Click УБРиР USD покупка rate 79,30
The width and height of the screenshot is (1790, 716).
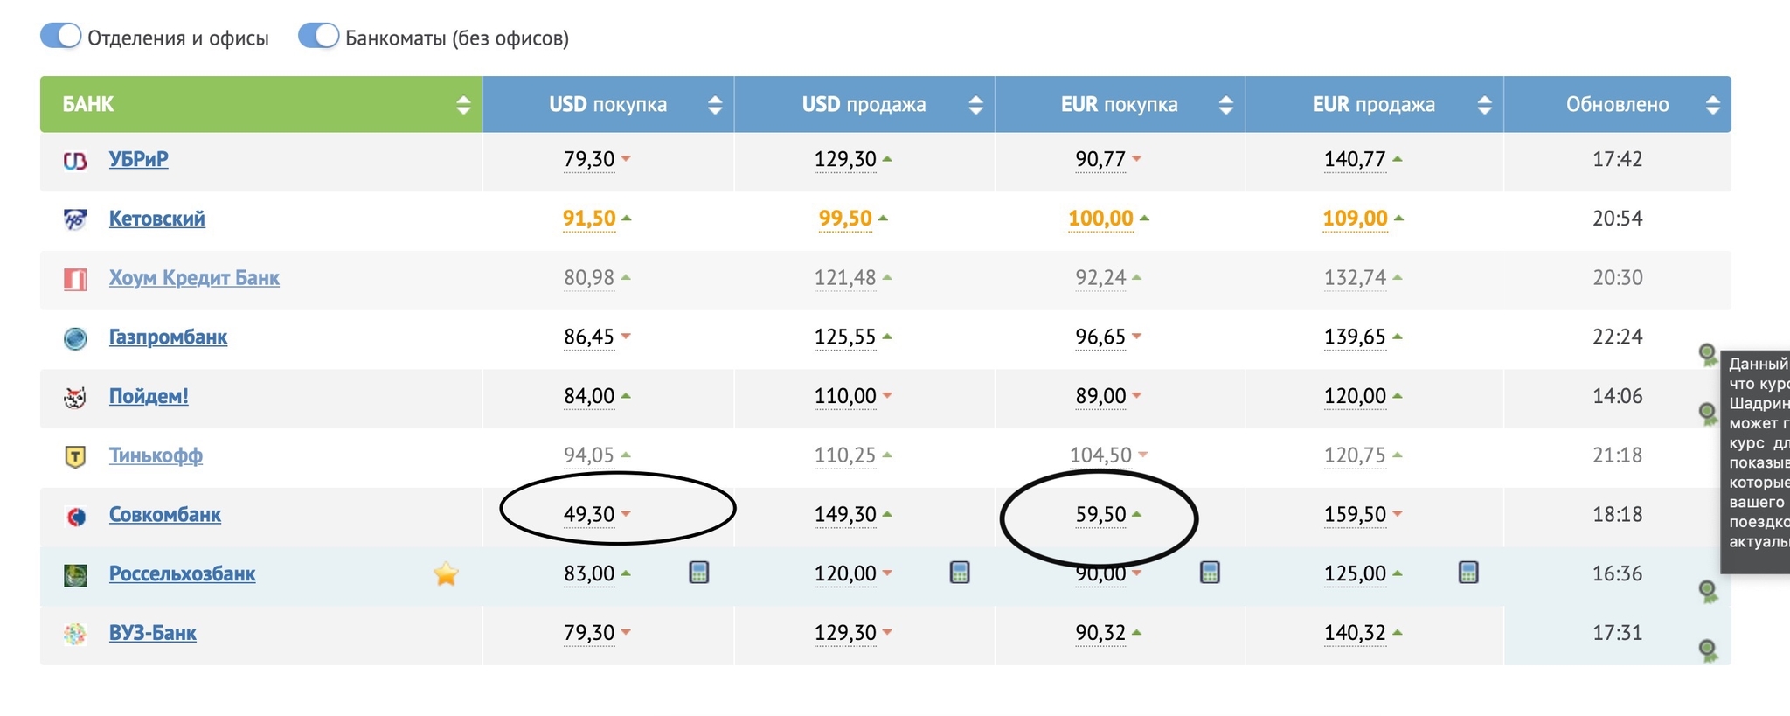tap(589, 159)
